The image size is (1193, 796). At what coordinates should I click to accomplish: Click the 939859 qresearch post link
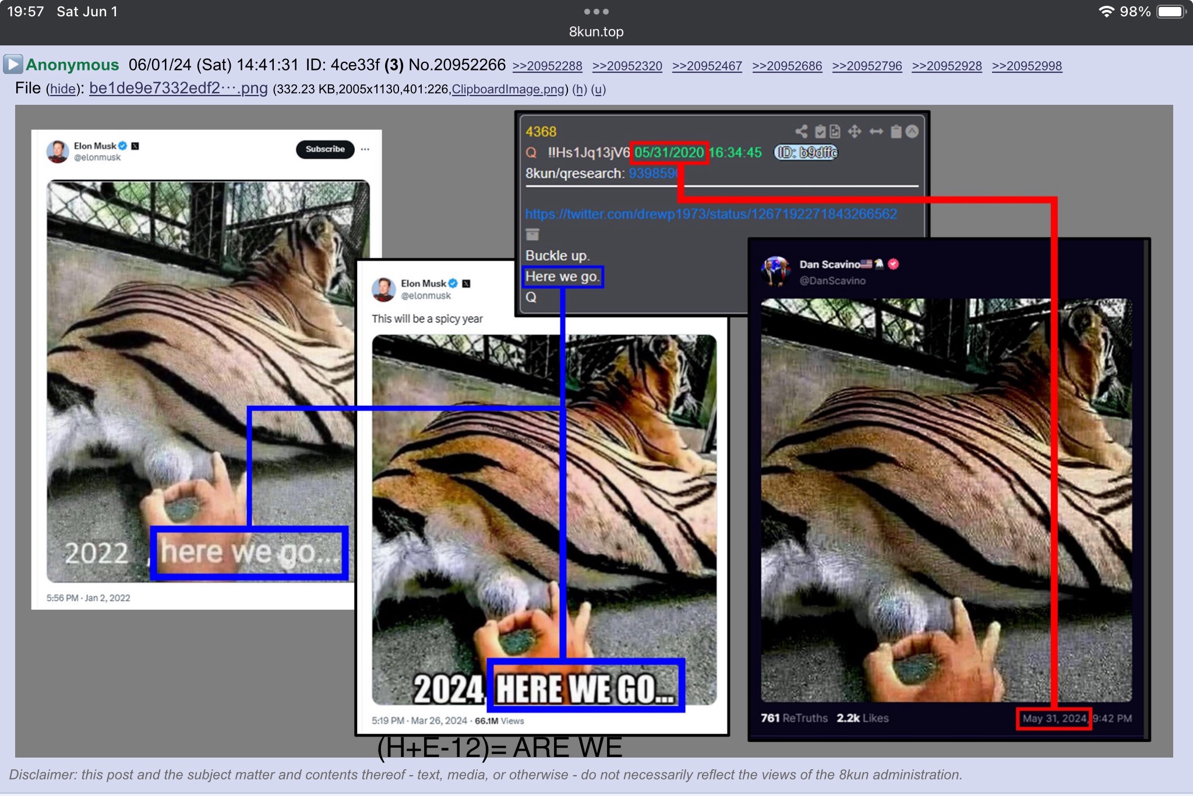[x=654, y=174]
